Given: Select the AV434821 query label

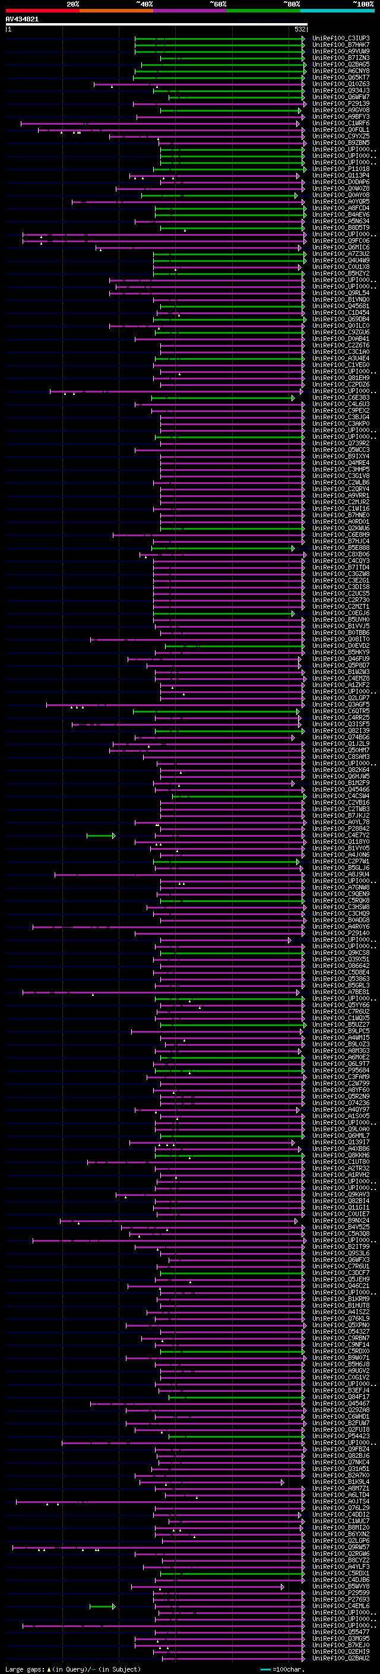Looking at the screenshot, I should click(22, 19).
